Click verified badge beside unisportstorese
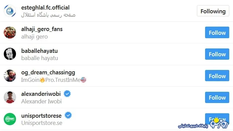 [x=68, y=115]
